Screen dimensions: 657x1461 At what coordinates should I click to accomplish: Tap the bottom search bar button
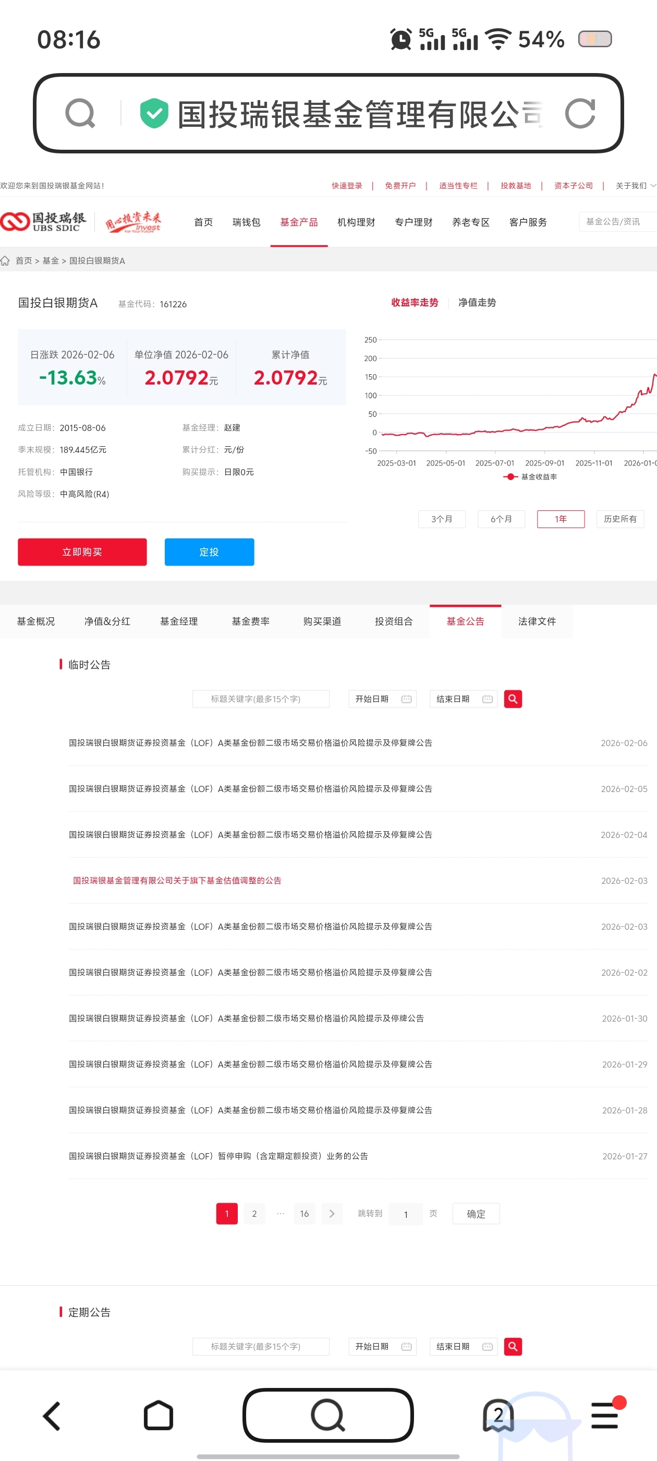point(328,1415)
